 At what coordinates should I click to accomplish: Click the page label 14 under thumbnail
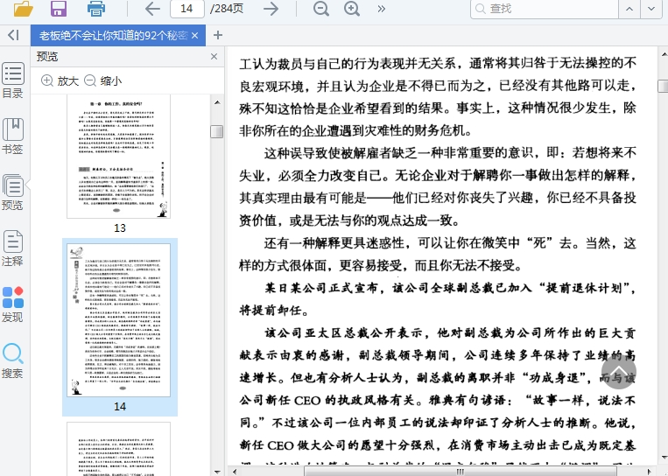pos(120,407)
